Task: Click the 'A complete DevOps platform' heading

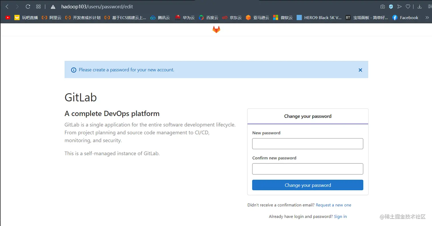Action: 112,114
